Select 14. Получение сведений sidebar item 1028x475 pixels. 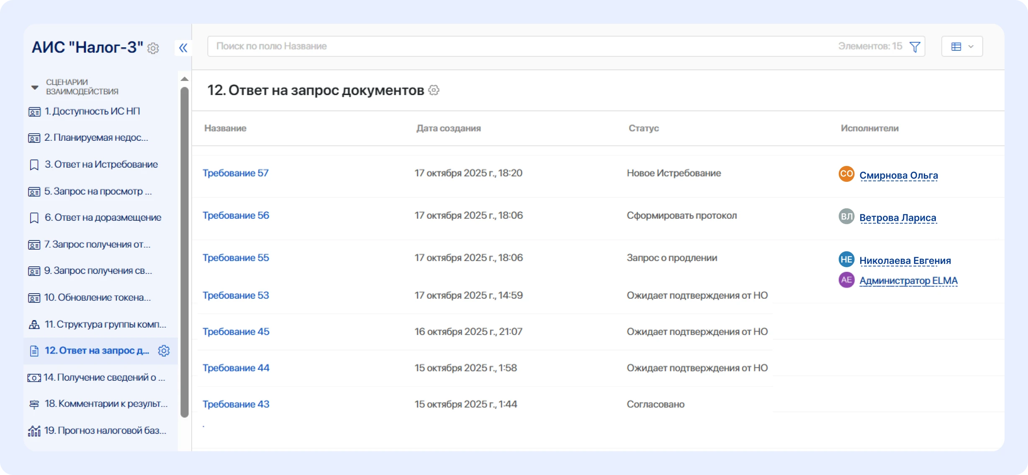pos(104,377)
